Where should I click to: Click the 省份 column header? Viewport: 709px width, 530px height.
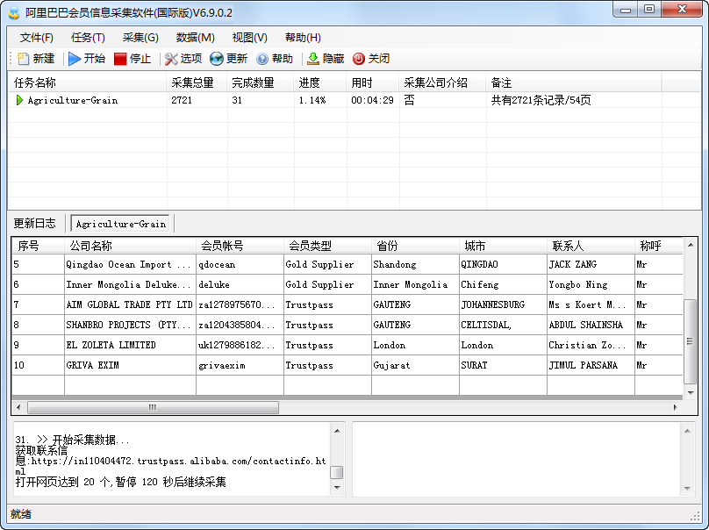click(416, 246)
